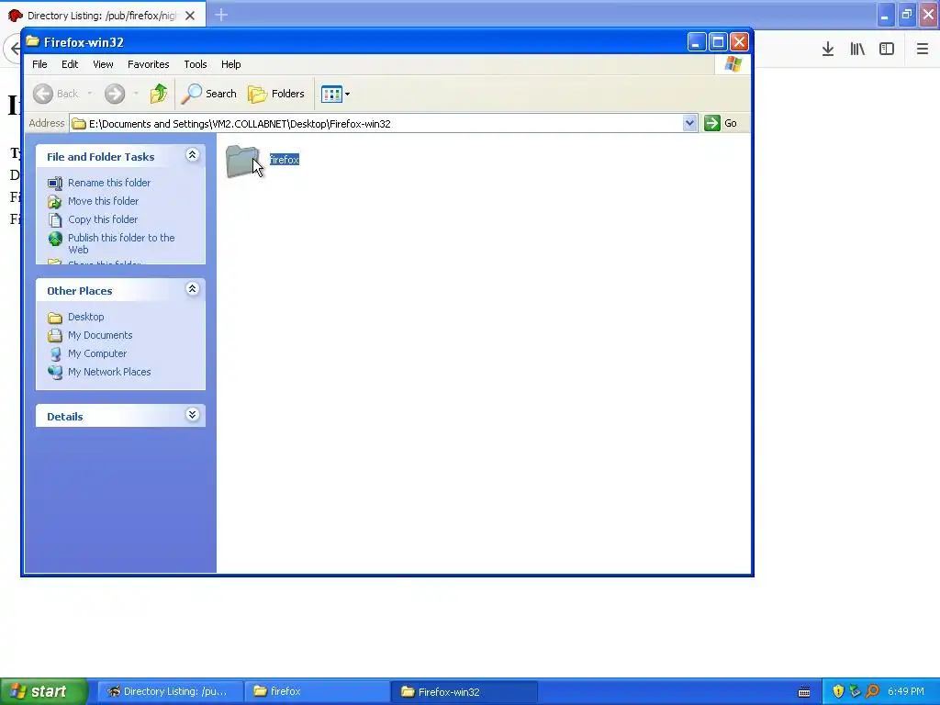
Task: Expand the Address bar dropdown arrow
Action: tap(689, 123)
